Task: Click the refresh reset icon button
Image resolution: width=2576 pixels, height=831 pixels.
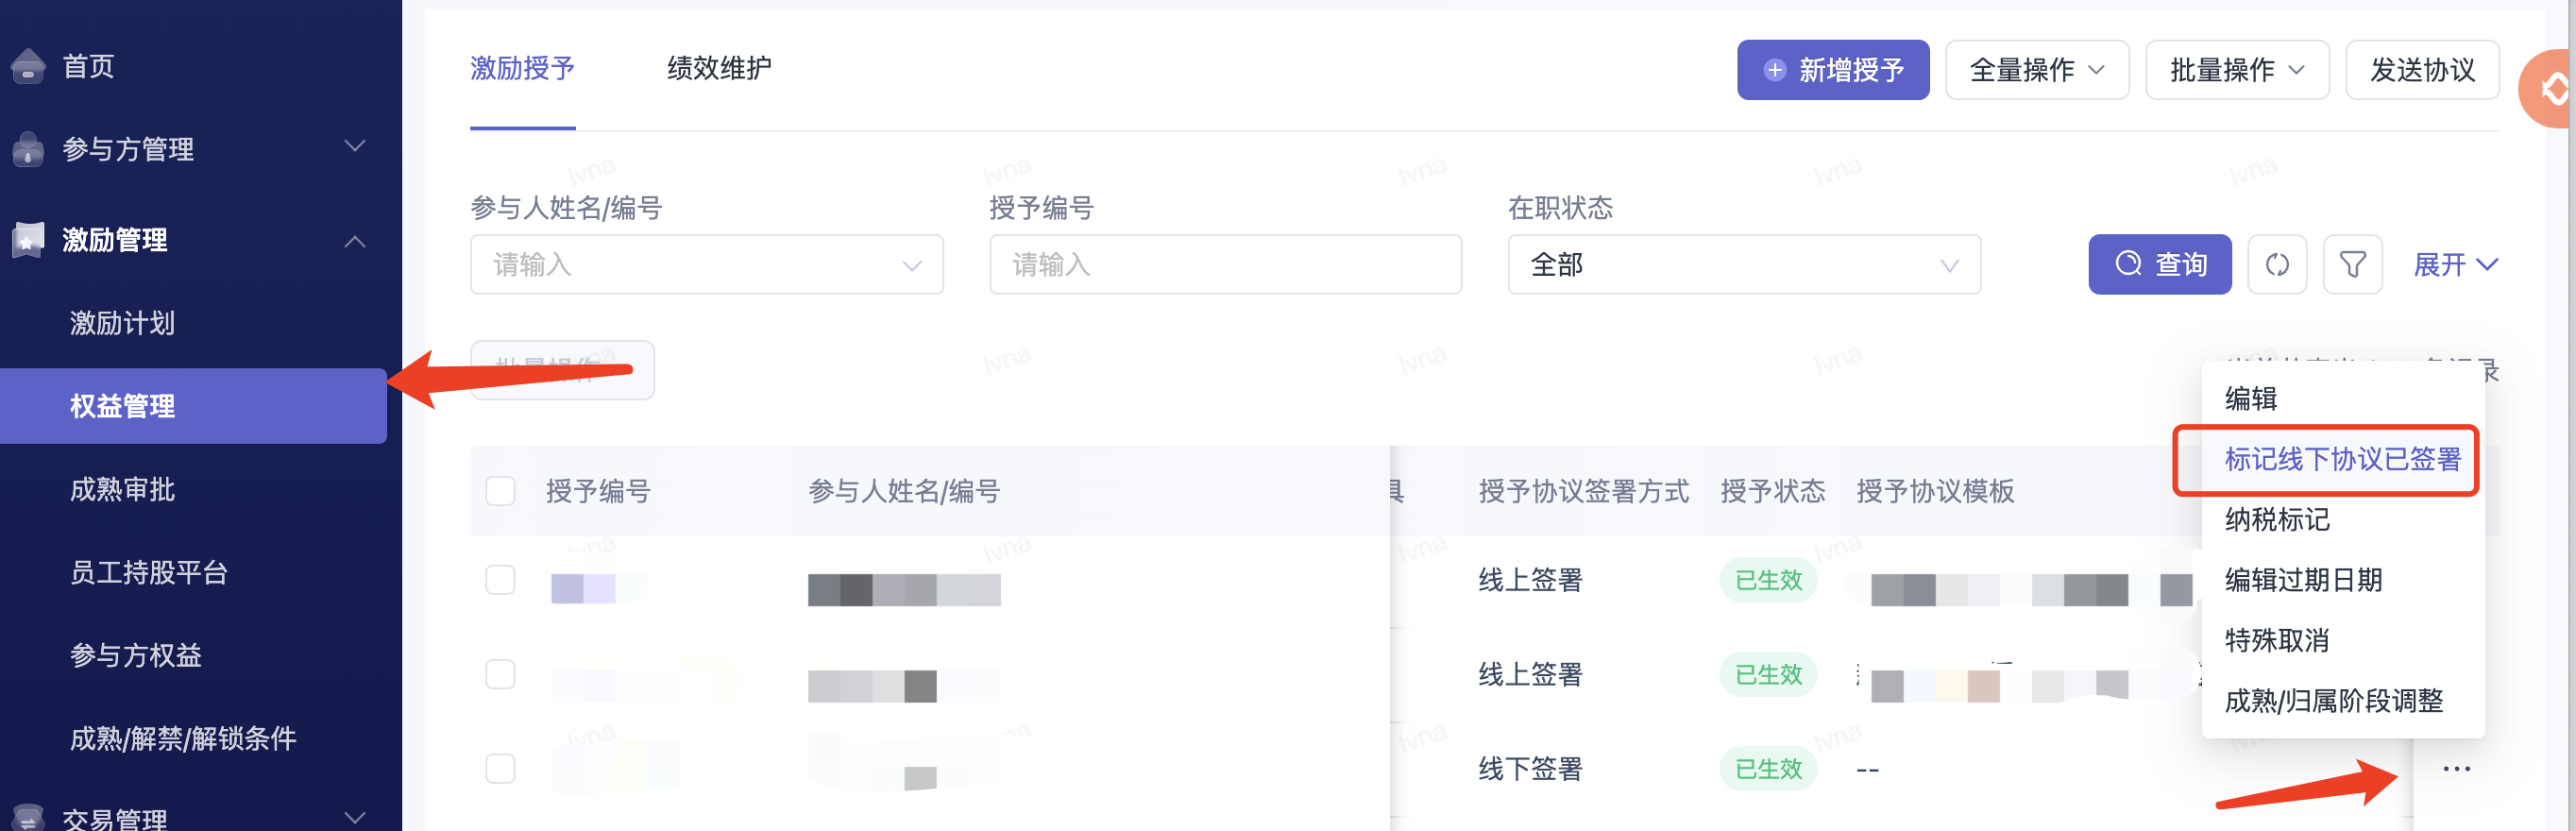Action: 2277,265
